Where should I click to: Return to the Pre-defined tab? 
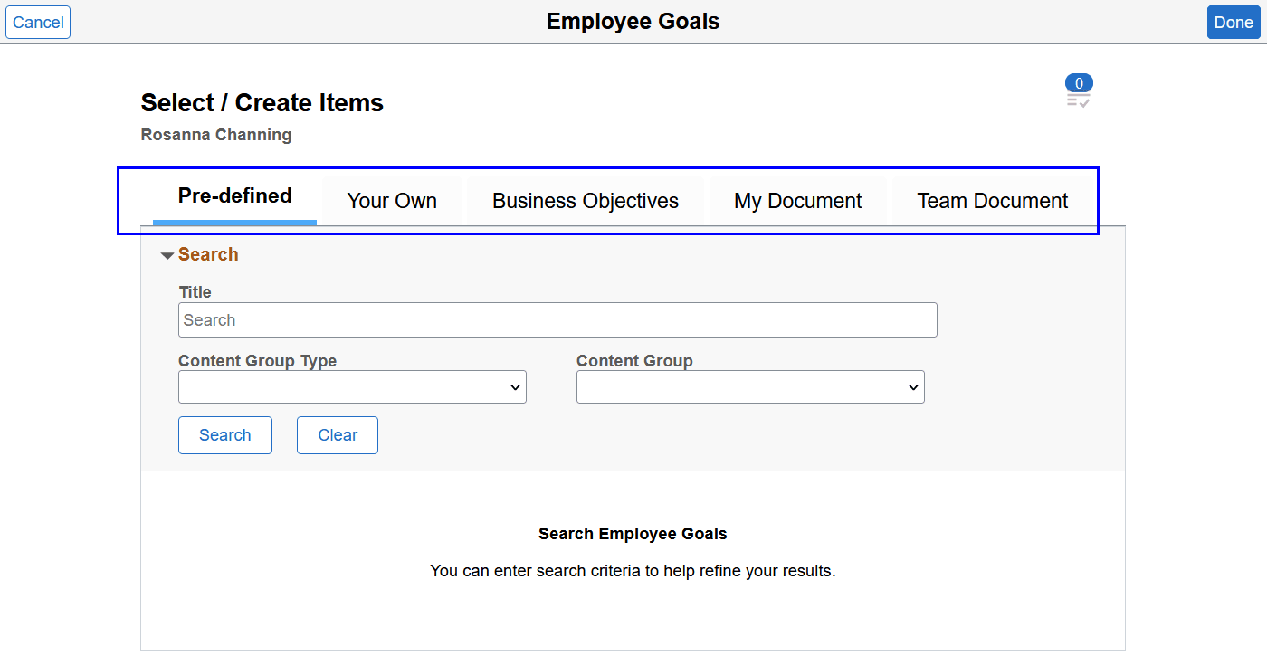pos(234,195)
